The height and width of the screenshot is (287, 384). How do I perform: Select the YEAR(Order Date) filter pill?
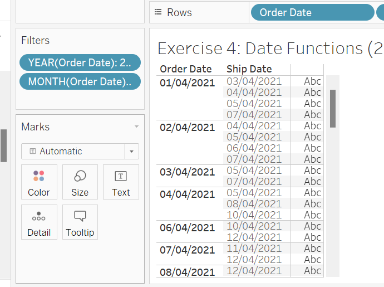pos(80,62)
